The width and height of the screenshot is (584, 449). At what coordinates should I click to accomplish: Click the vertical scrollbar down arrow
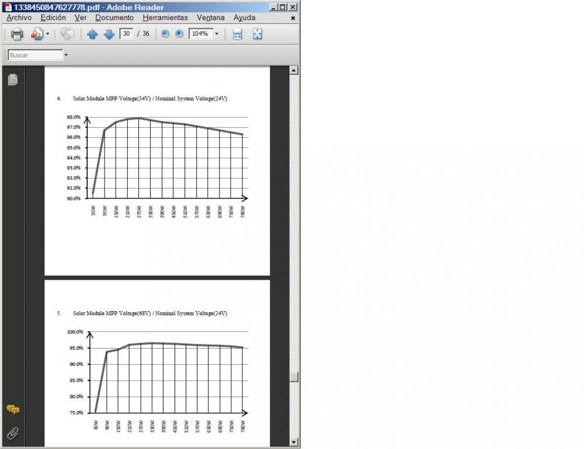[x=294, y=443]
